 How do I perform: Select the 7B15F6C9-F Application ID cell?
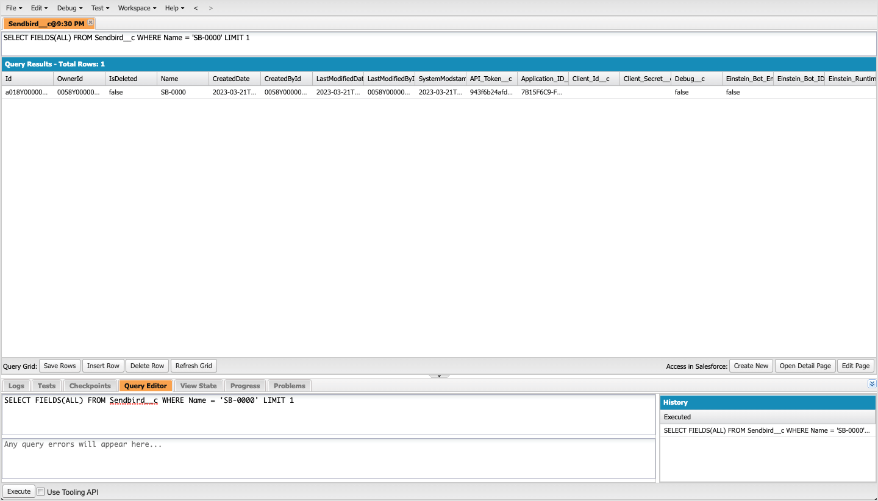543,92
